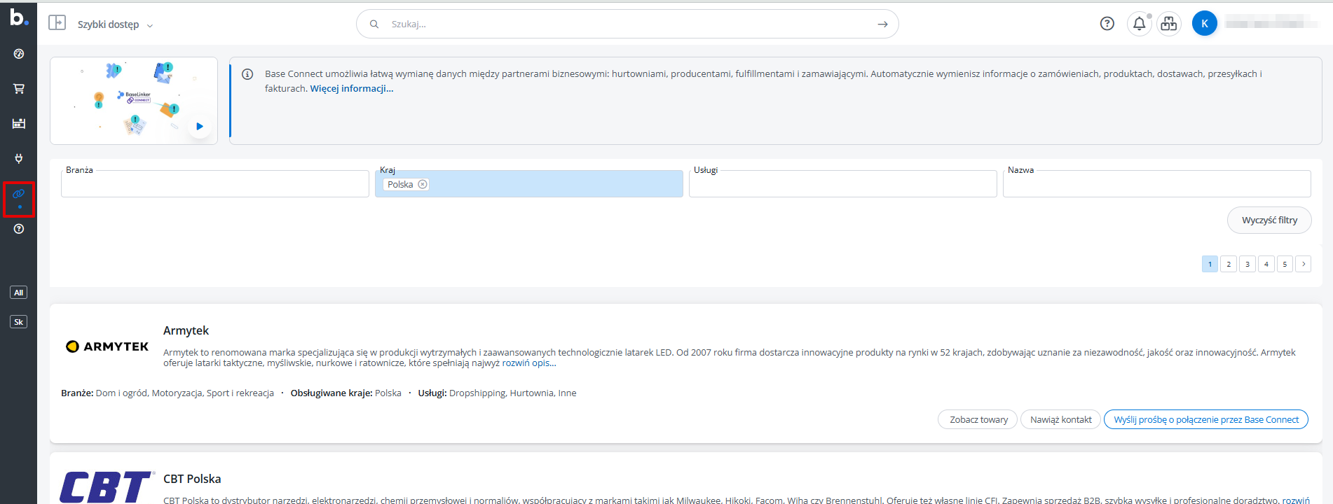Viewport: 1333px width, 504px height.
Task: Open help circle icon in top bar
Action: pos(1107,24)
